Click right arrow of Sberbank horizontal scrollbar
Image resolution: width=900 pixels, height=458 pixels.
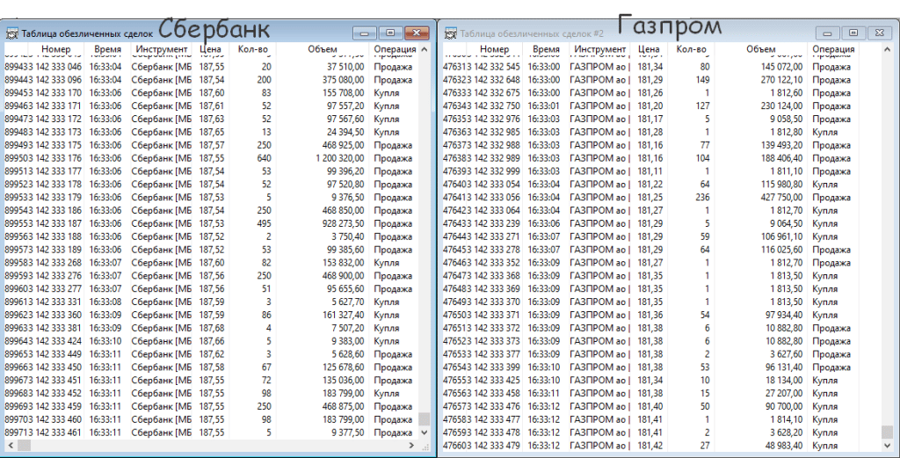[x=410, y=446]
